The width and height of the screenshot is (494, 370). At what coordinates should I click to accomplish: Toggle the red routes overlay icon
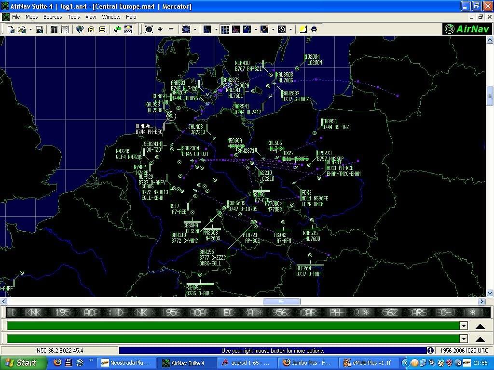[x=235, y=29]
